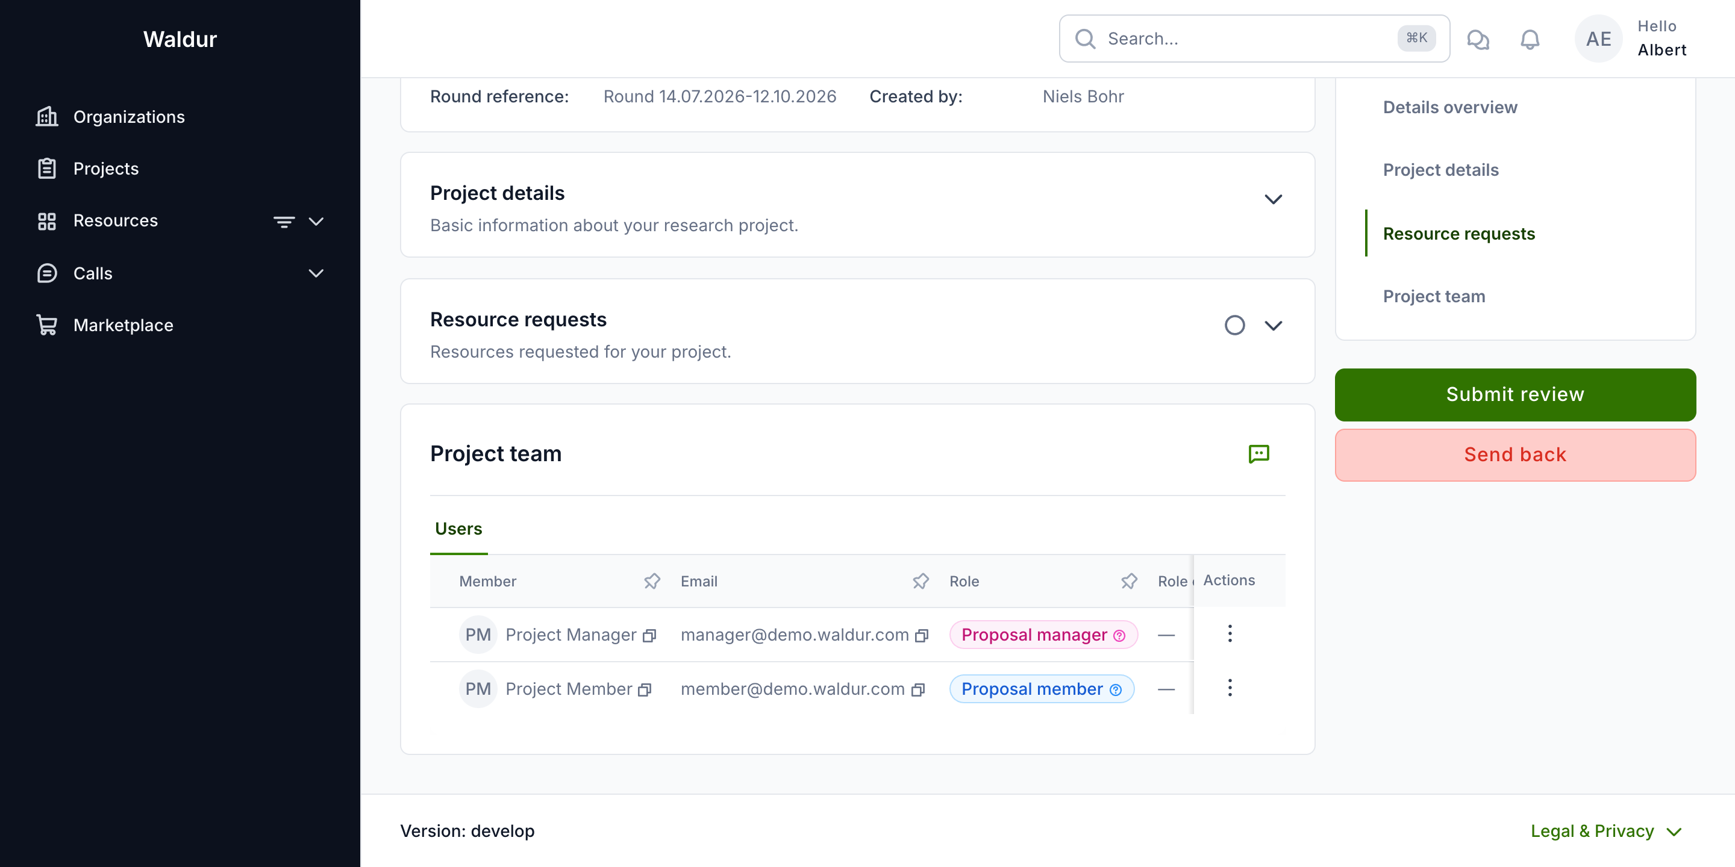The width and height of the screenshot is (1735, 867).
Task: Click Round 14.07.2026-12.10.2026 reference value
Action: [719, 96]
